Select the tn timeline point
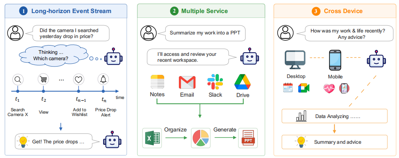The height and width of the screenshot is (158, 399). (103, 91)
